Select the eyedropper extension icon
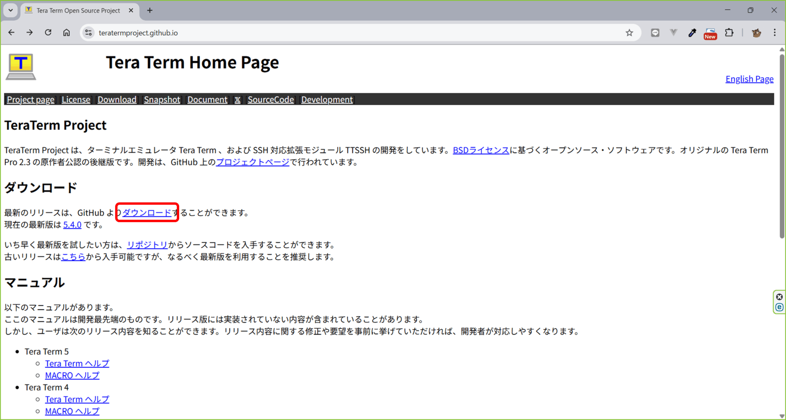Image resolution: width=786 pixels, height=420 pixels. pyautogui.click(x=692, y=33)
